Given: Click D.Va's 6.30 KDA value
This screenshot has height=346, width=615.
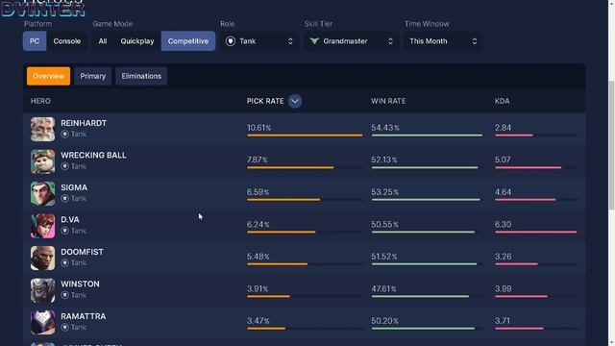Looking at the screenshot, I should [503, 224].
